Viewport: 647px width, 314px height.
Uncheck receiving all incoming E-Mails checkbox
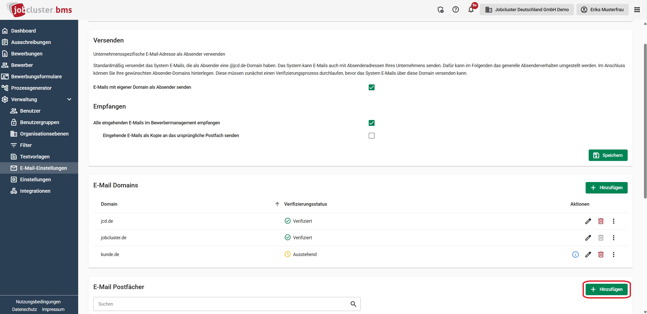(371, 123)
